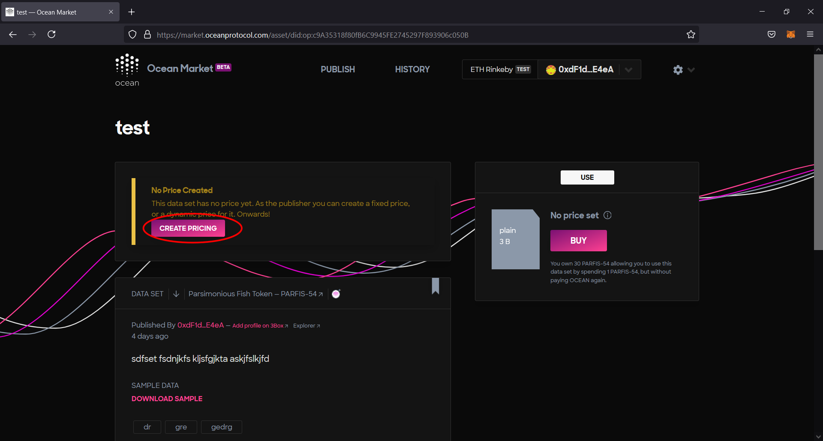The height and width of the screenshot is (441, 823).
Task: Select the USE tab
Action: [x=587, y=178]
